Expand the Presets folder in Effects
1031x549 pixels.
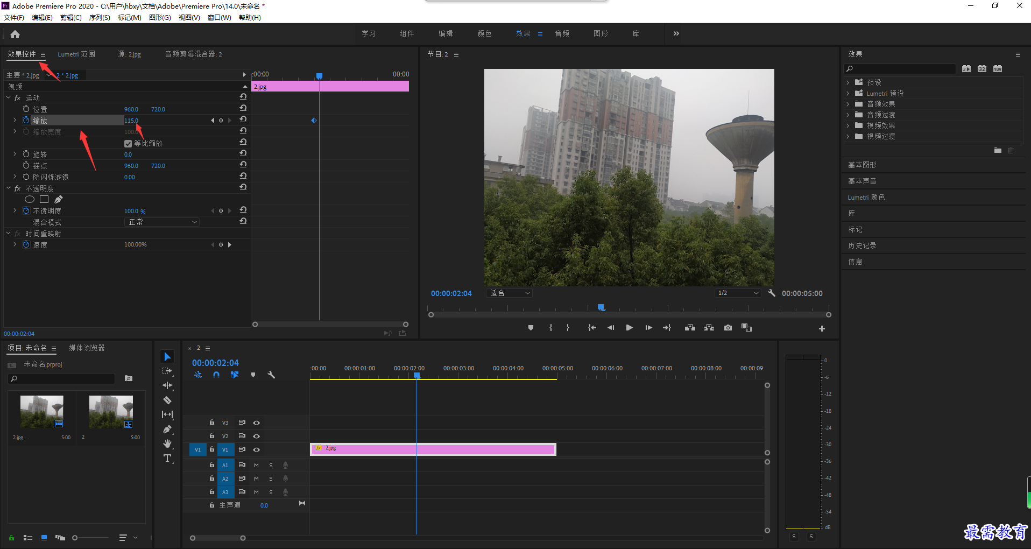pos(848,82)
